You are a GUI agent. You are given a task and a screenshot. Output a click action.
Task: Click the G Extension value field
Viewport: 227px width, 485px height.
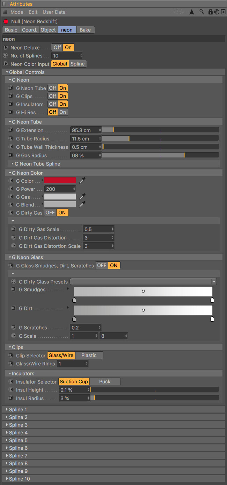tap(86, 130)
